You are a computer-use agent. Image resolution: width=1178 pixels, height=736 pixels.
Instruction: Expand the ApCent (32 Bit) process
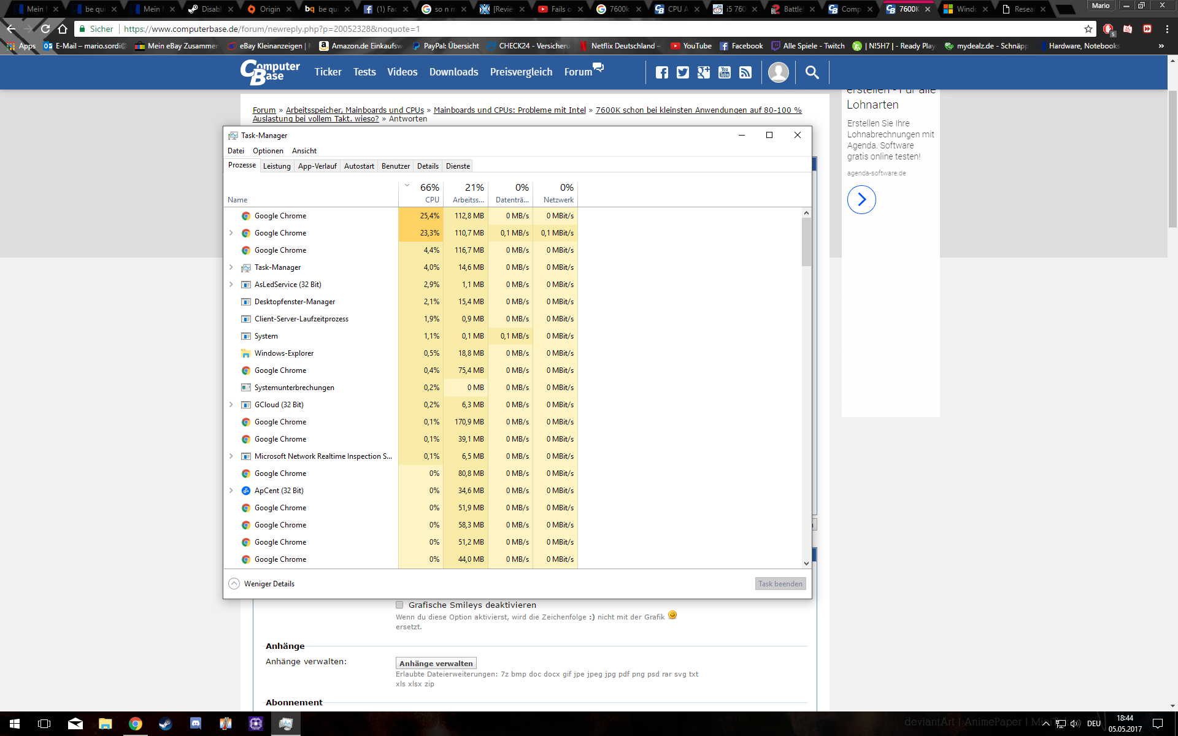[231, 491]
